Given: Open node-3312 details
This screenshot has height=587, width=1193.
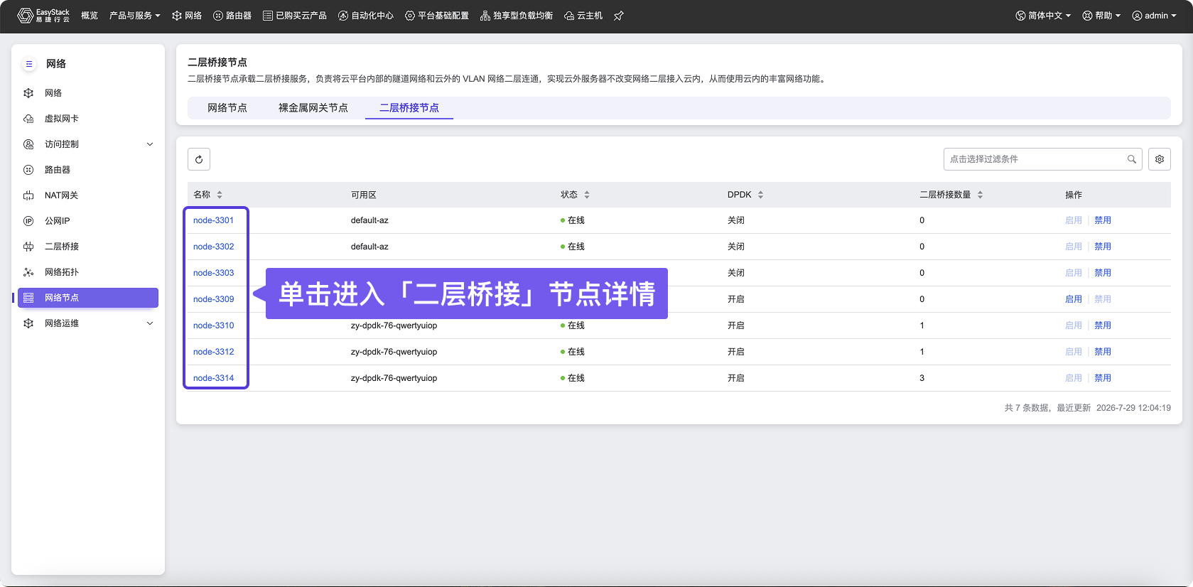Looking at the screenshot, I should pyautogui.click(x=213, y=352).
